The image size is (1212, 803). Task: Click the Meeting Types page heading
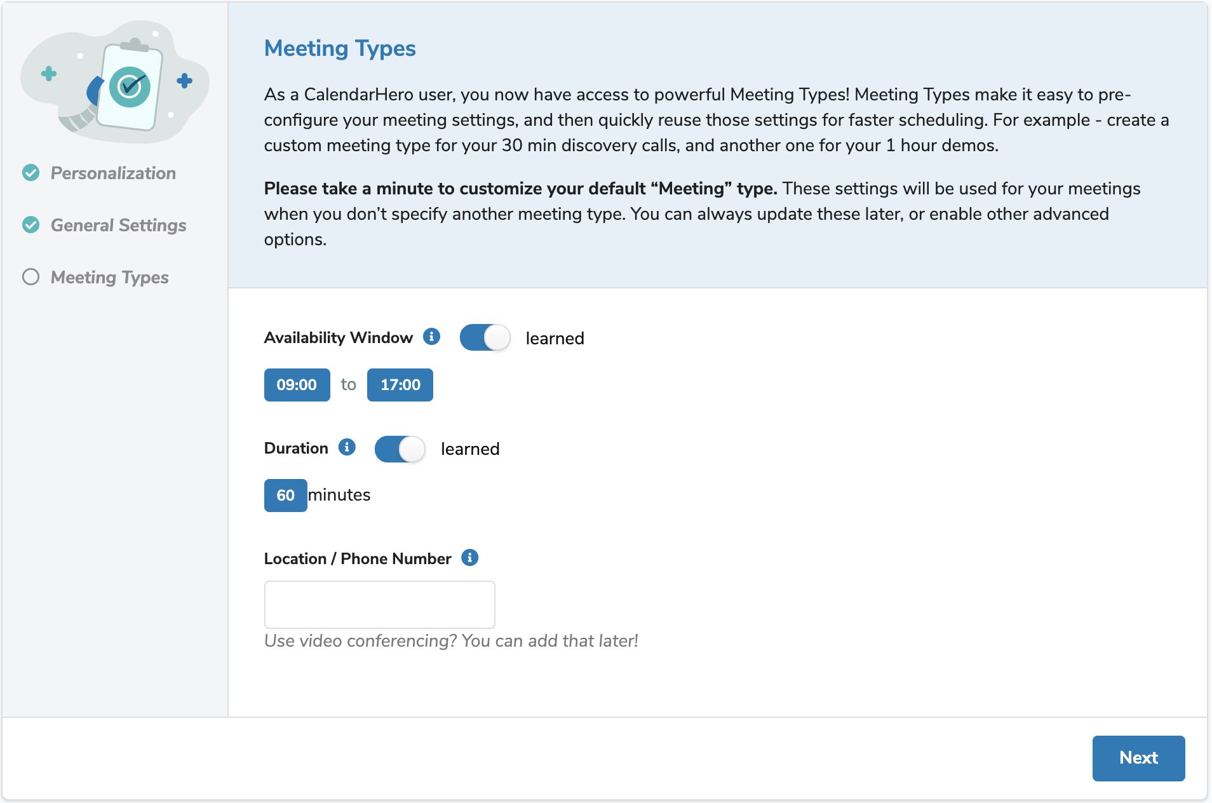point(340,48)
